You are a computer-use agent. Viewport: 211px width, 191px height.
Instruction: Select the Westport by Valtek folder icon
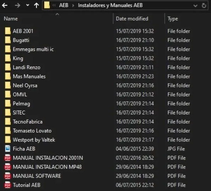[8, 140]
